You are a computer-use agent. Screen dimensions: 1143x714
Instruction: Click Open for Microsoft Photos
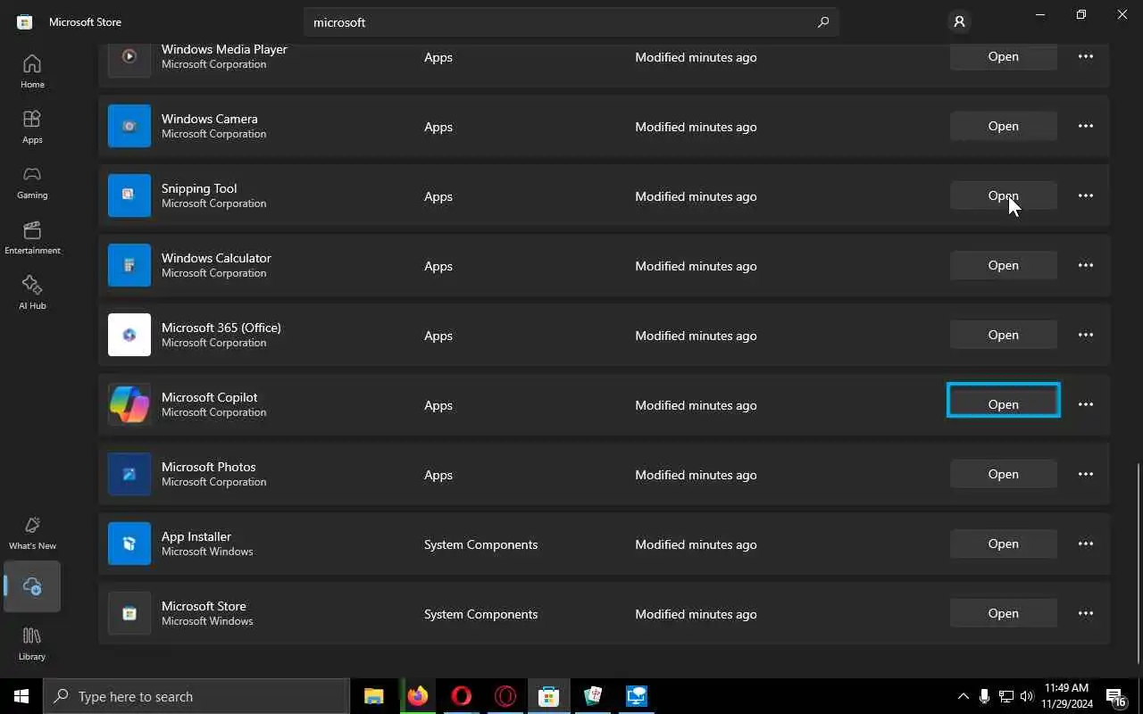tap(1003, 474)
